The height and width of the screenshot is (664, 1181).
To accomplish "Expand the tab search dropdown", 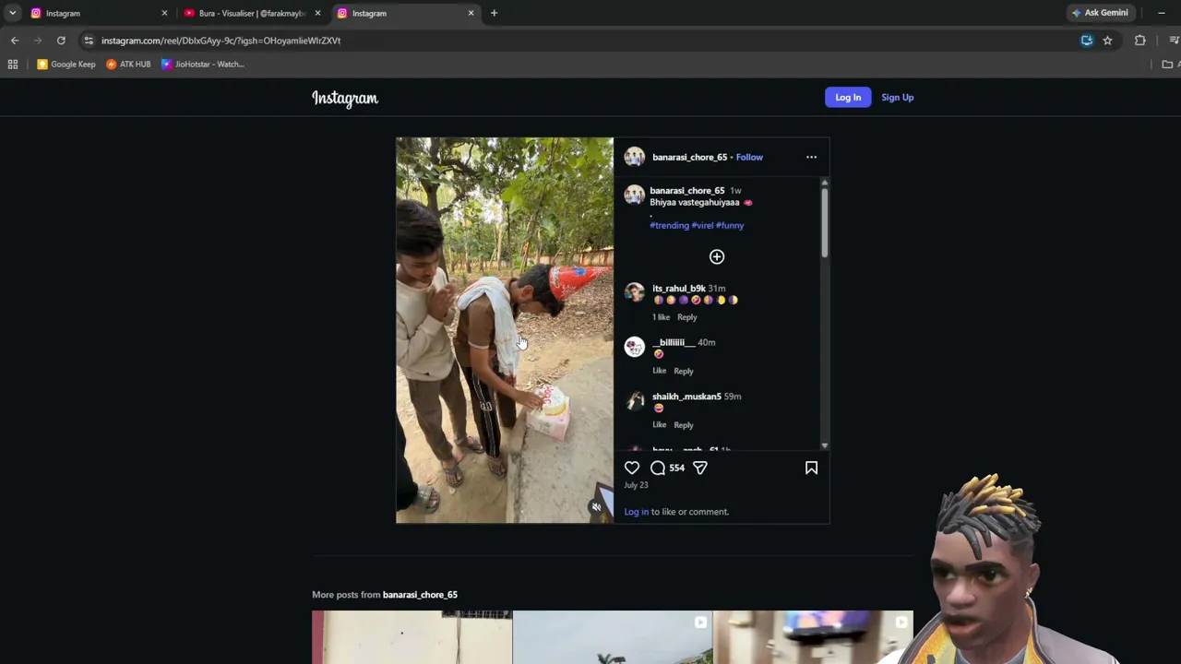I will tap(12, 13).
